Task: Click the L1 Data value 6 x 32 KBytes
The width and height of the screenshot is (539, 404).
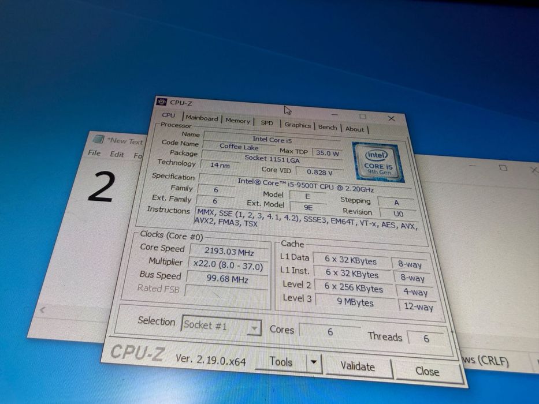Action: pyautogui.click(x=351, y=260)
